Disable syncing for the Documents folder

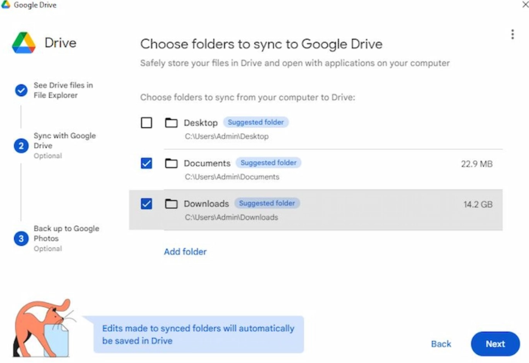(x=146, y=163)
